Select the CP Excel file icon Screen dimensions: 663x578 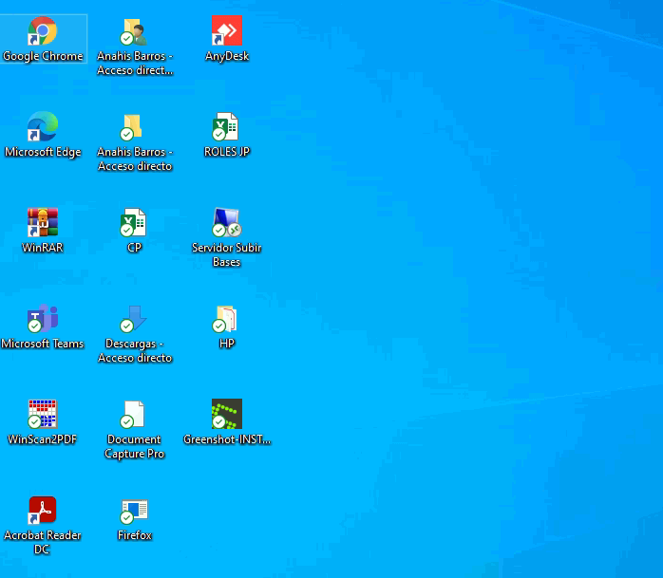coord(133,222)
